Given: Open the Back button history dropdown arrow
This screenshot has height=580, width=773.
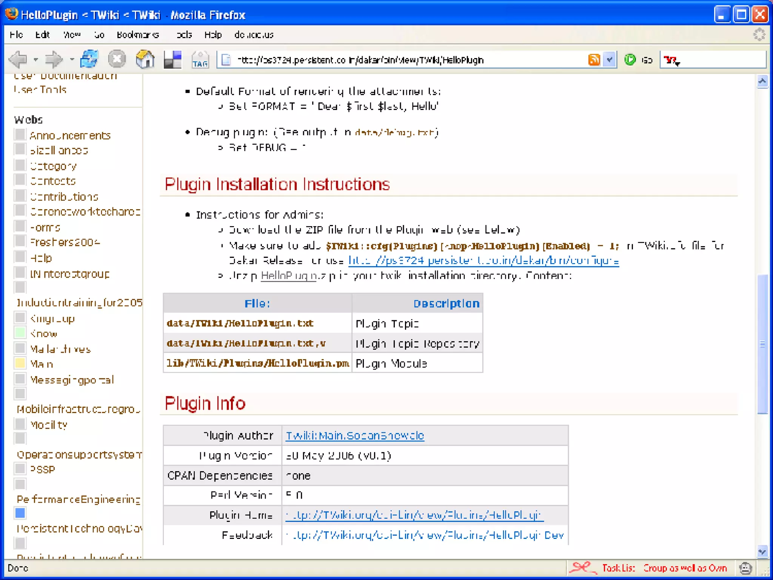Looking at the screenshot, I should (35, 60).
